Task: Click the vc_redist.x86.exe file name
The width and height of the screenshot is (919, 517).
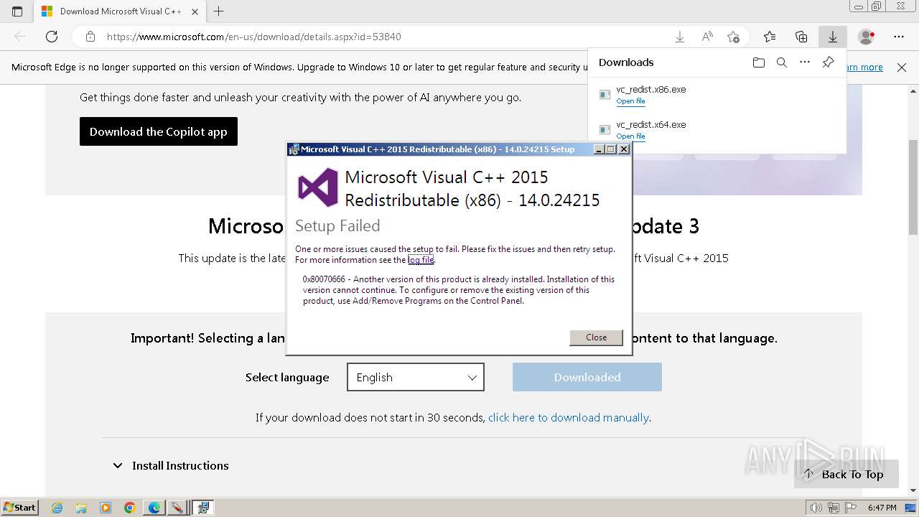Action: pos(651,90)
